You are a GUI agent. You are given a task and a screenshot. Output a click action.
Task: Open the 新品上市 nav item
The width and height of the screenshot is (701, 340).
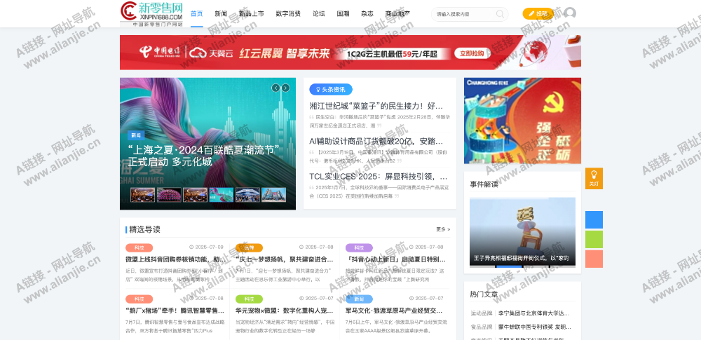pos(251,14)
